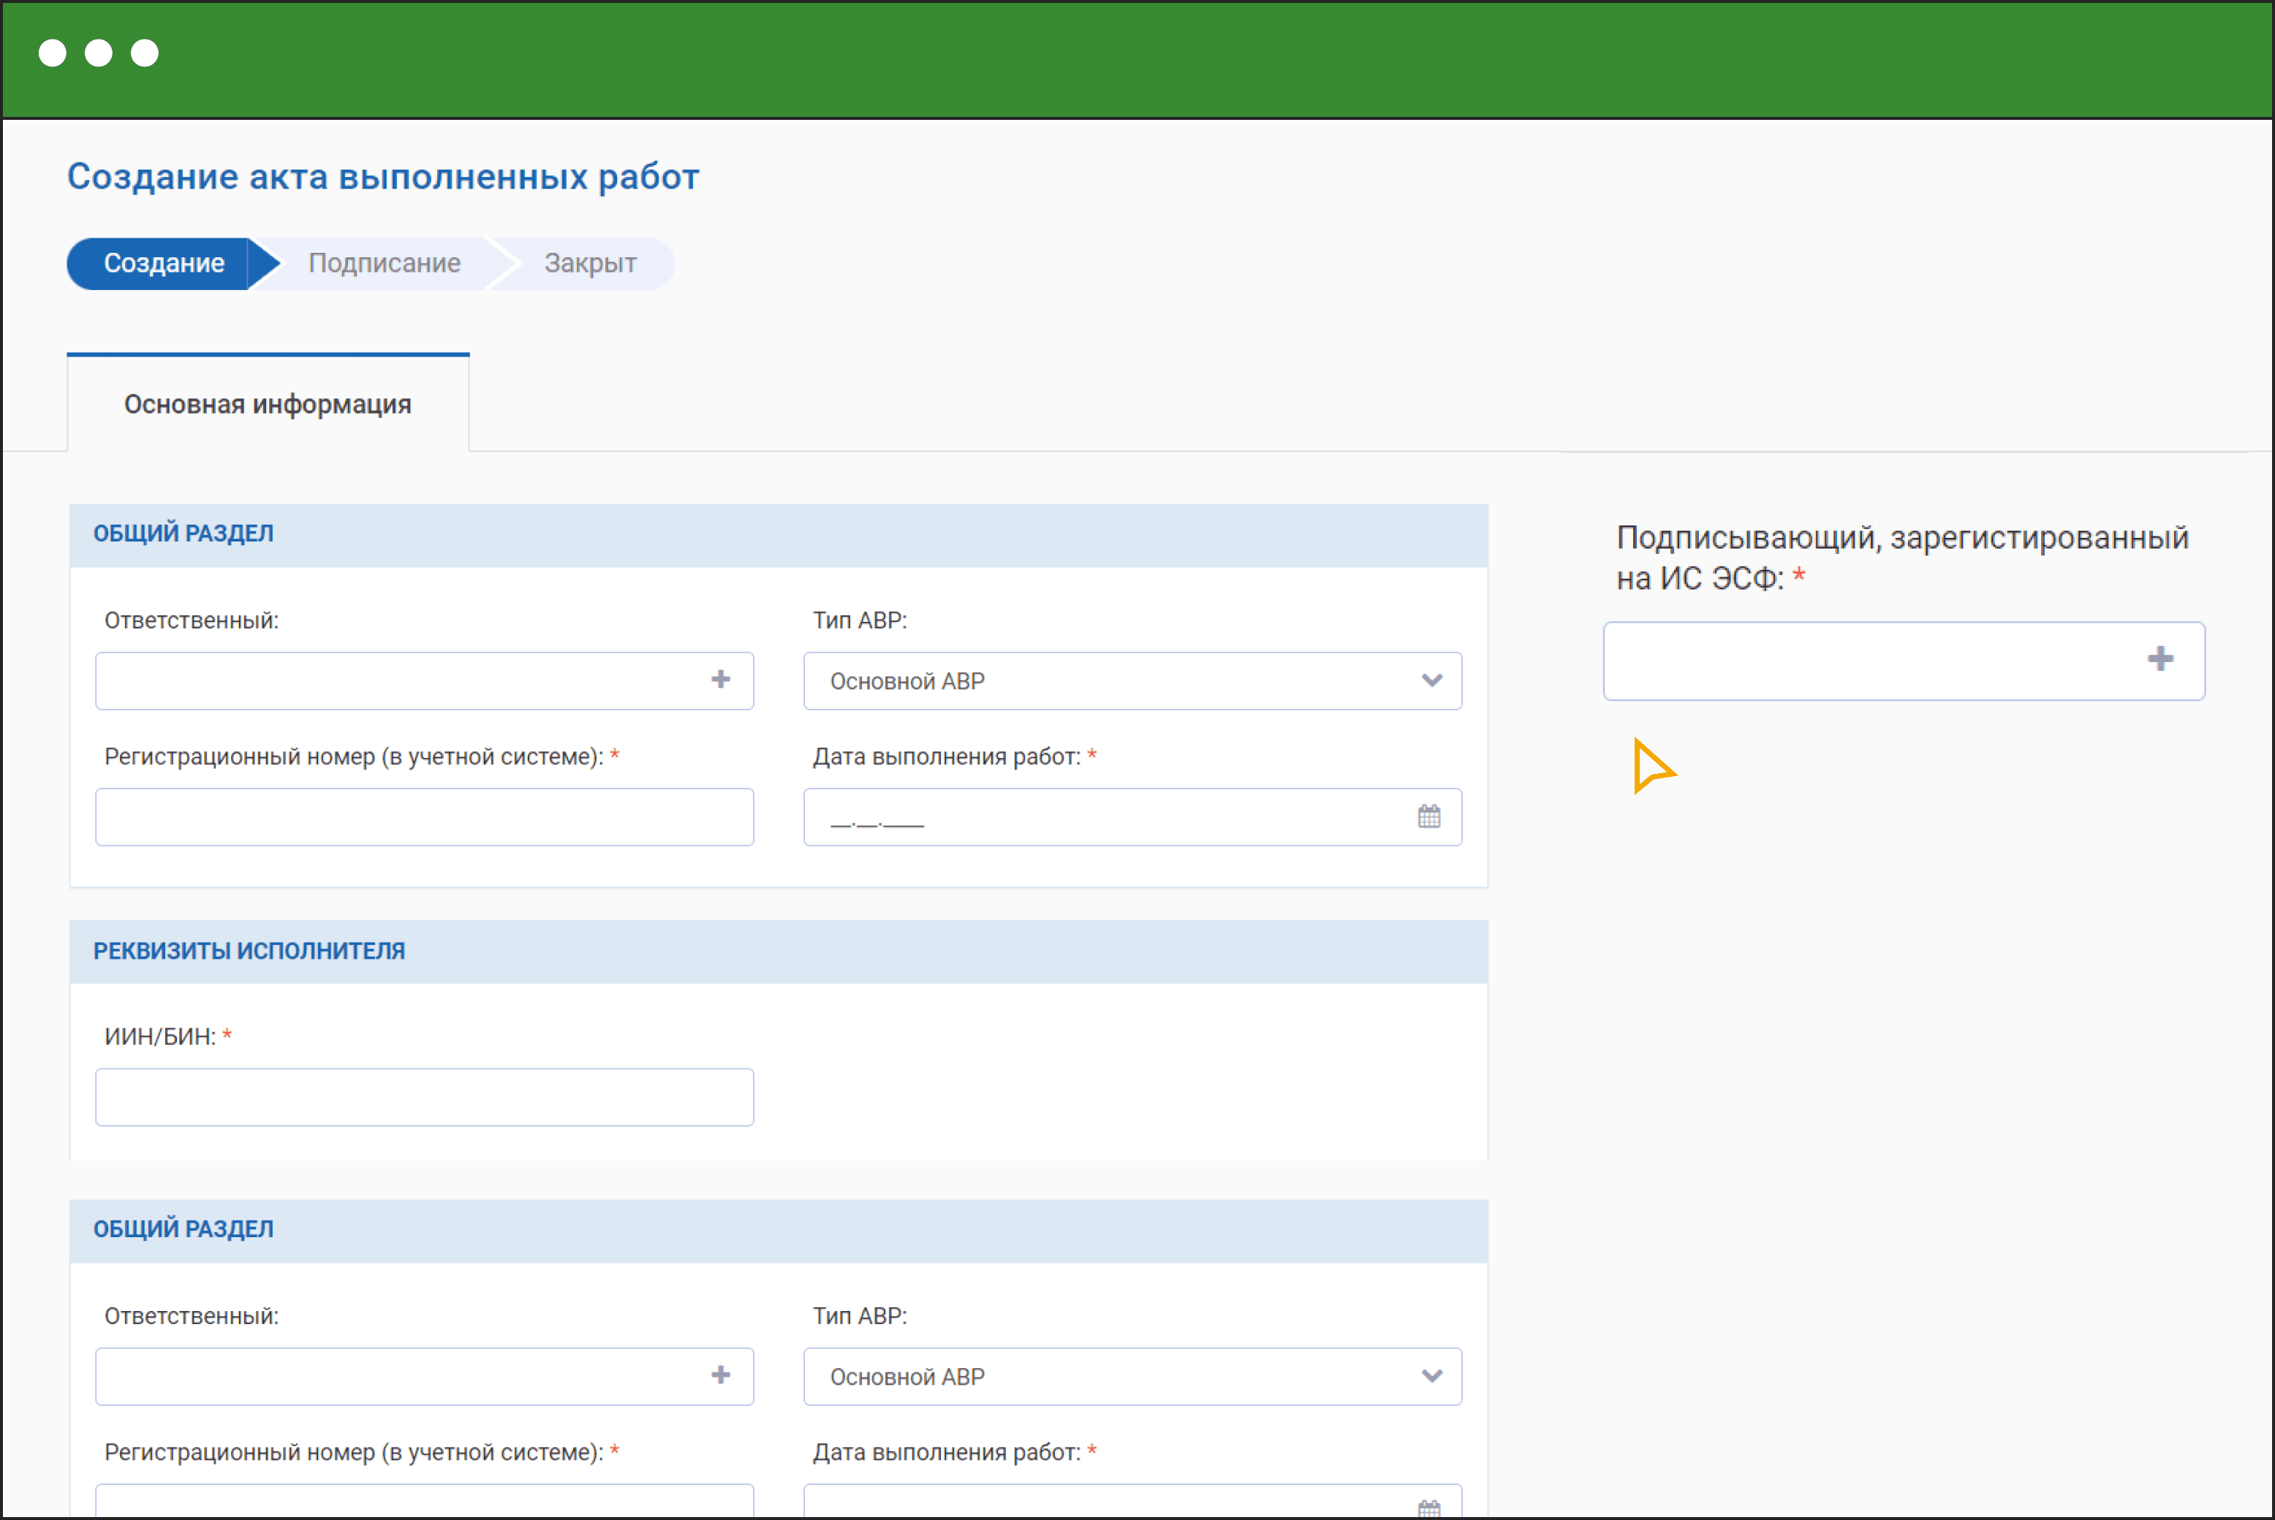Focus first Регистрационный номер input field
Viewport: 2275px width, 1520px height.
click(x=424, y=817)
